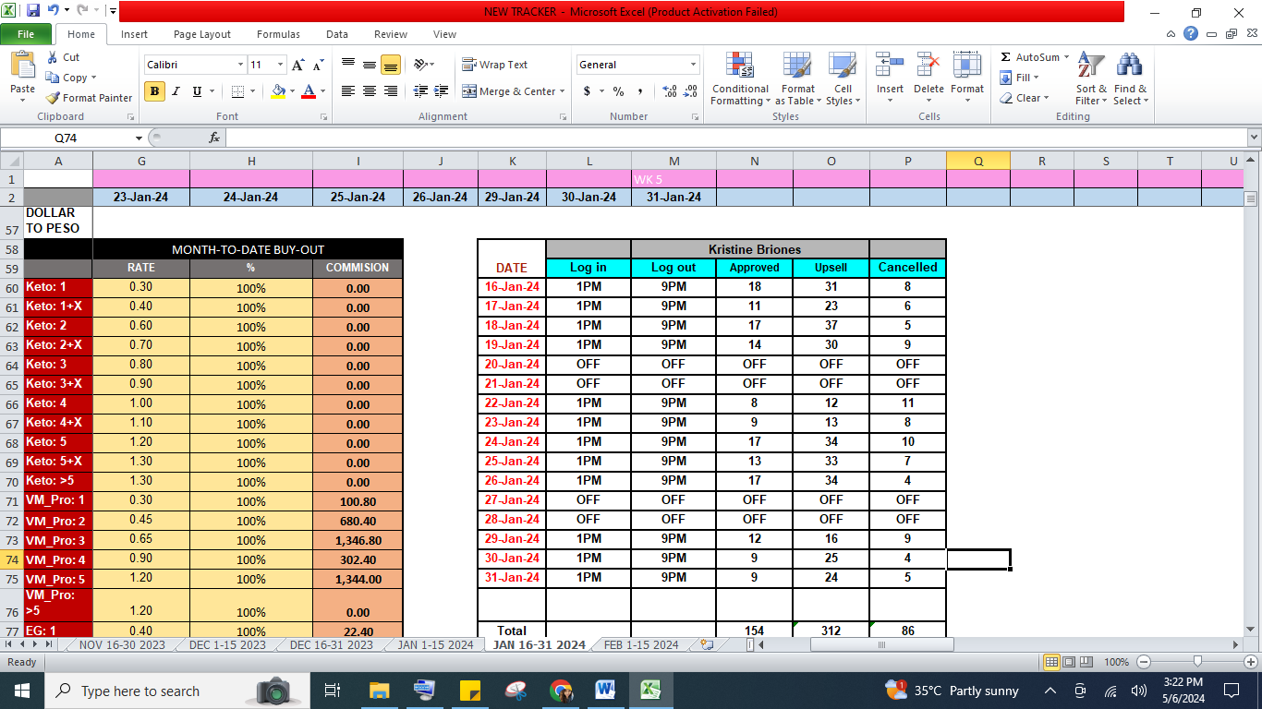Viewport: 1262px width, 709px height.
Task: Open Format as Table gallery
Action: [x=795, y=78]
